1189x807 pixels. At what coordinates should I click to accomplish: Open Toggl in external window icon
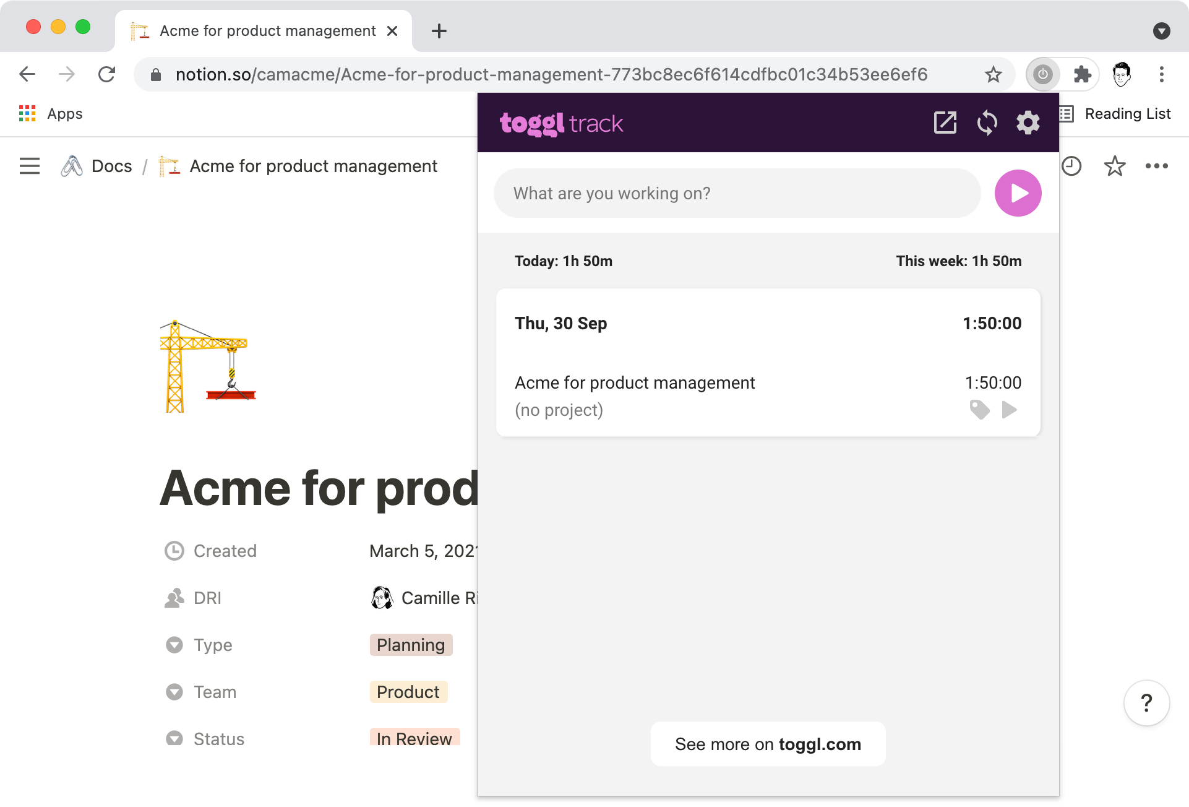point(945,123)
